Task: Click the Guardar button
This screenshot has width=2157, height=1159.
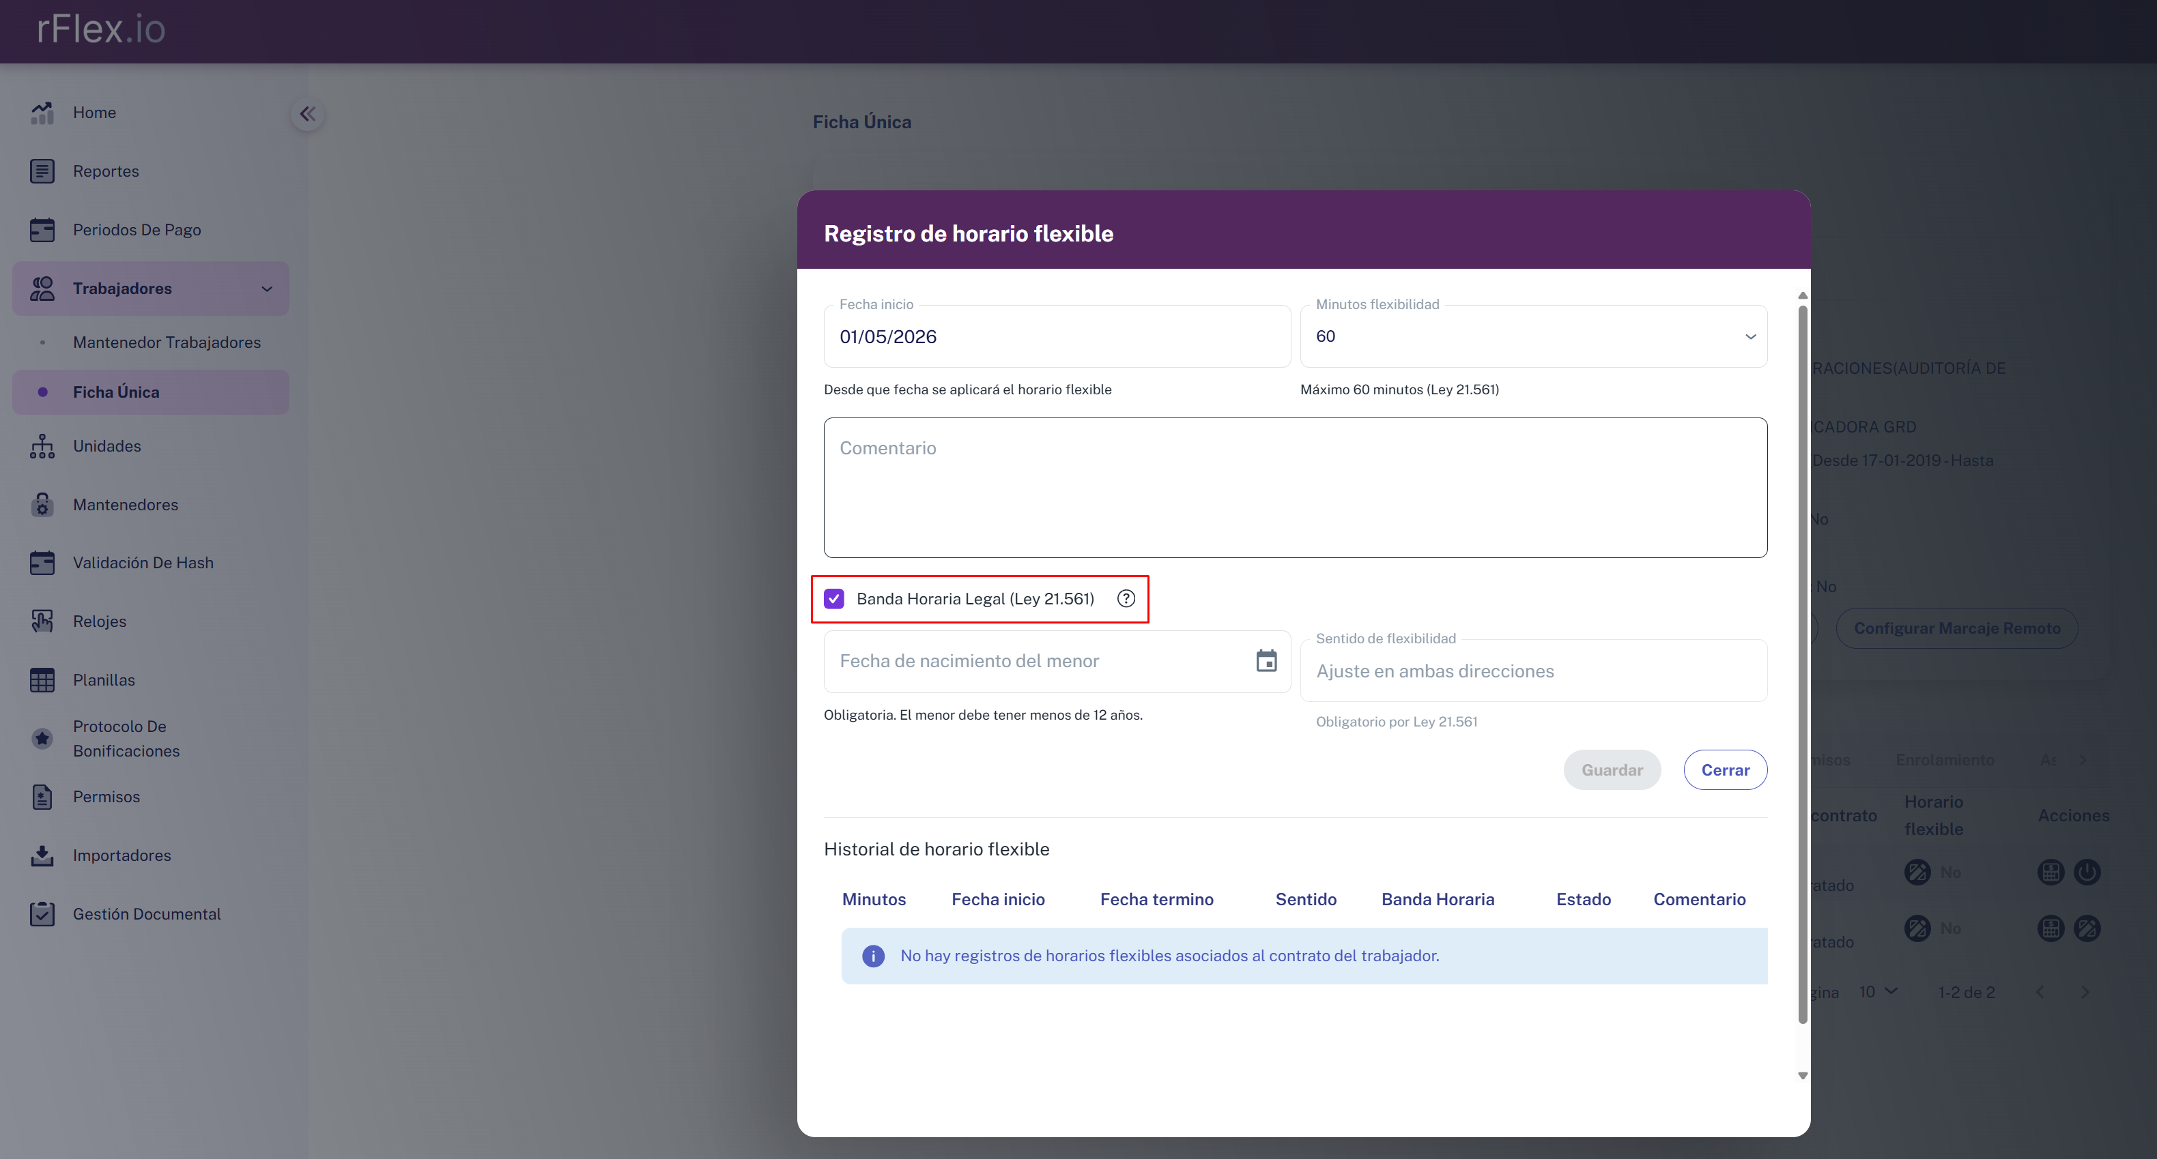Action: coord(1611,770)
